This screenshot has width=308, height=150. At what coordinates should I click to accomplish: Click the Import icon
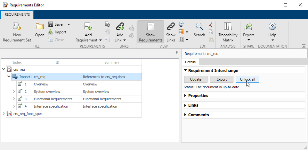point(50,32)
